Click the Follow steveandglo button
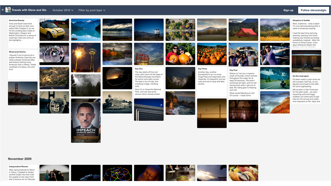 [313, 10]
